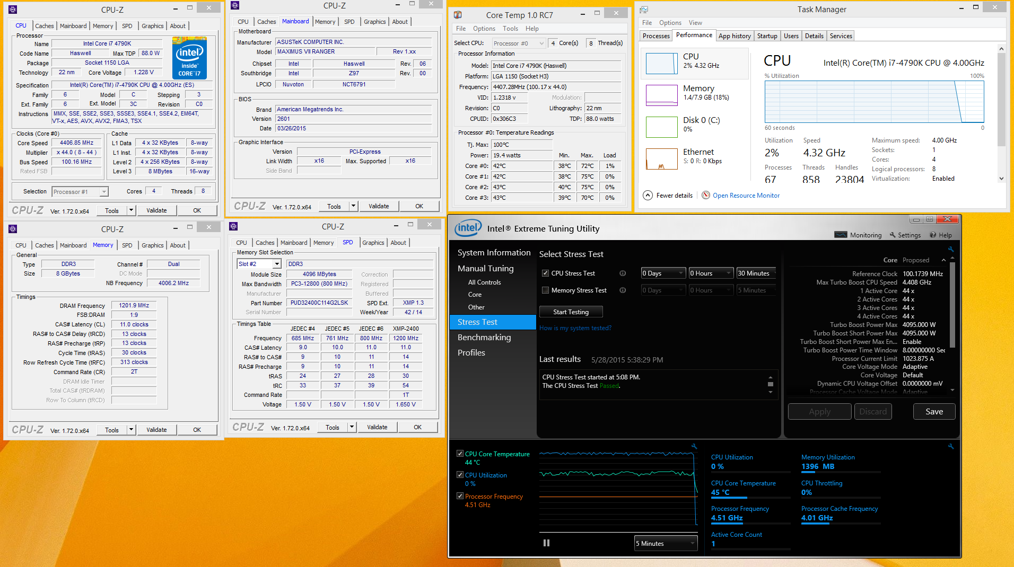Collapse the Core Proposed section chevron
Image resolution: width=1014 pixels, height=567 pixels.
tap(943, 260)
